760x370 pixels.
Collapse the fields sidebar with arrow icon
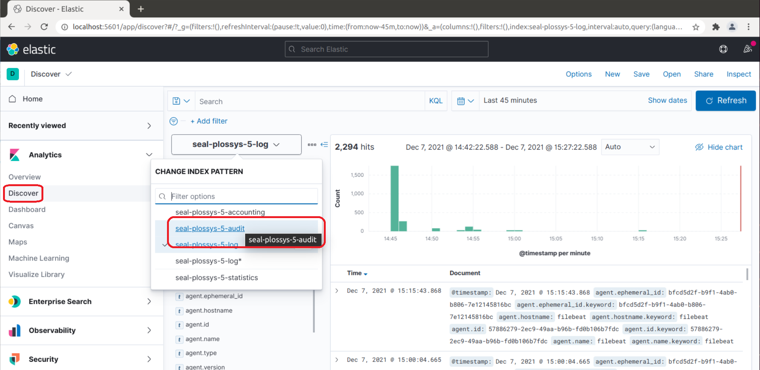325,144
